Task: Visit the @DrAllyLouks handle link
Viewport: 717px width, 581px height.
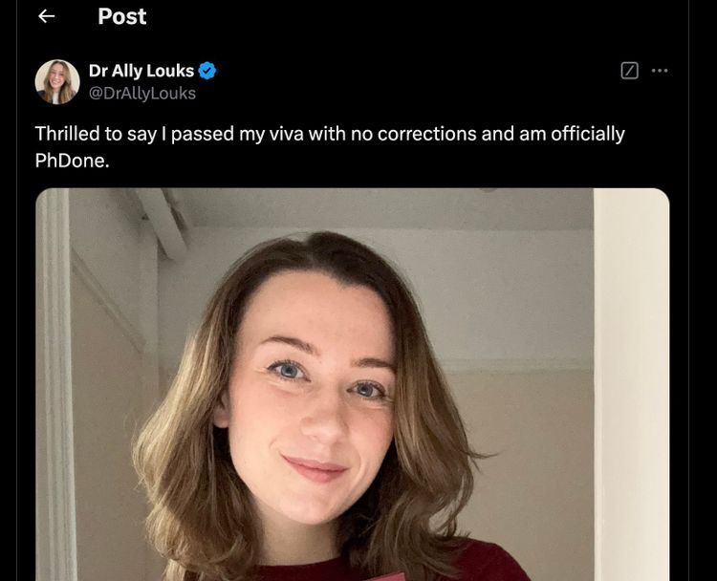Action: pos(142,94)
